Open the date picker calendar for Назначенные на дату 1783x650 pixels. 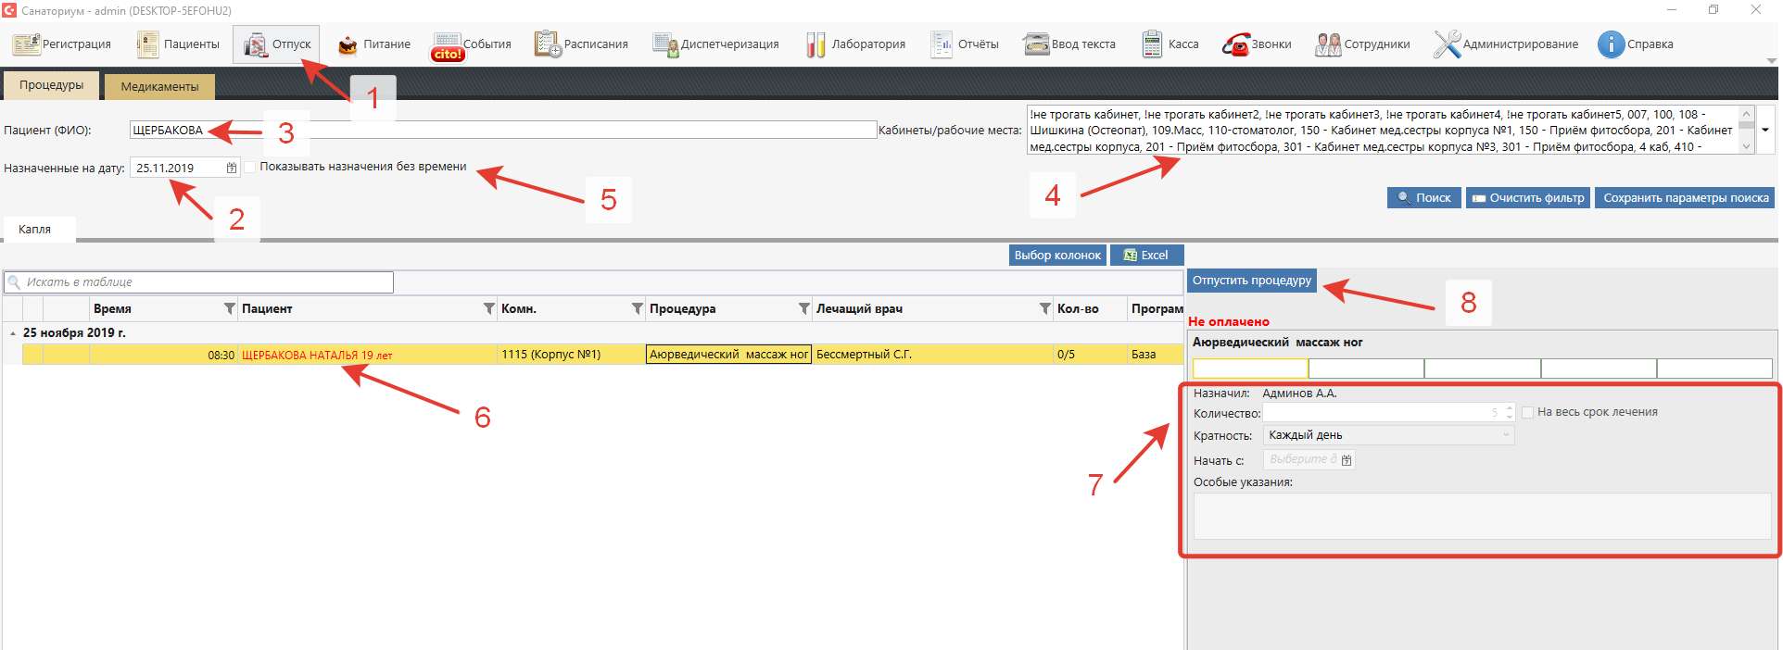click(231, 168)
